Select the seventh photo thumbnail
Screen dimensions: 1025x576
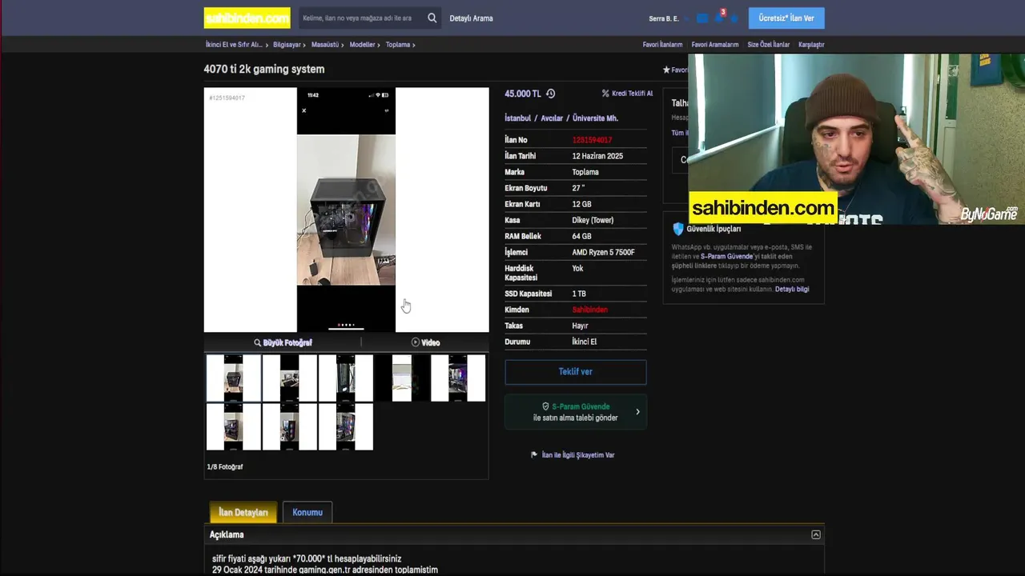point(289,426)
